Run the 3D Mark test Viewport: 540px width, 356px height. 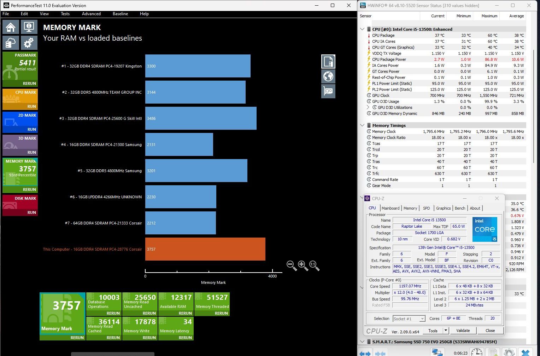point(31,152)
